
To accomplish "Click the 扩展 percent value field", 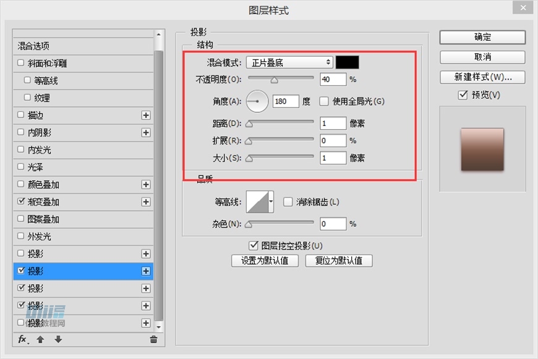I will [333, 141].
